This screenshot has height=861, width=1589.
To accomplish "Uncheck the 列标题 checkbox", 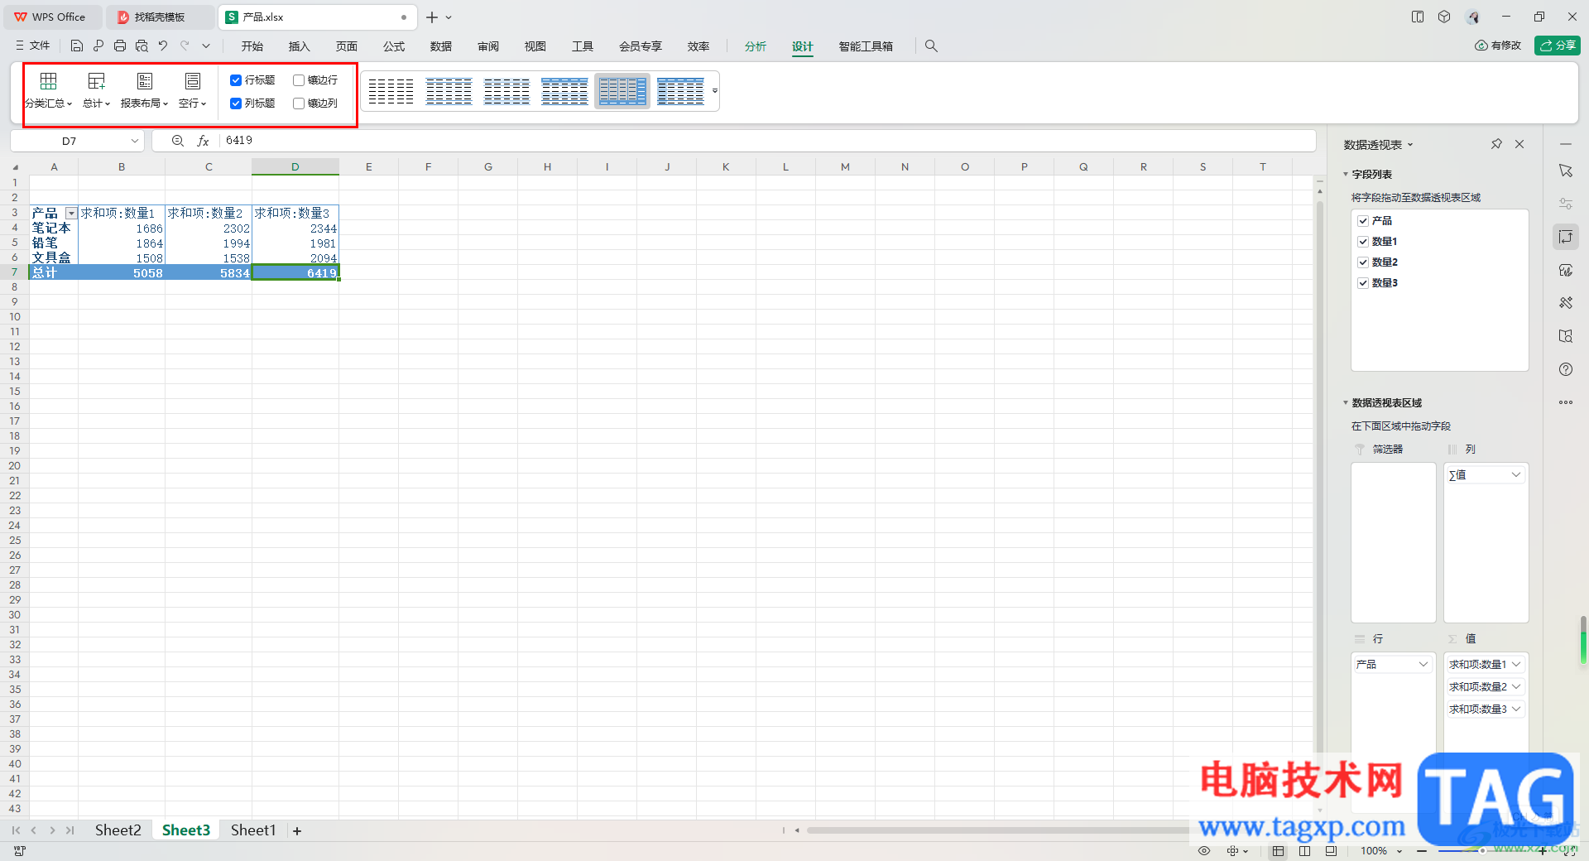I will (236, 103).
